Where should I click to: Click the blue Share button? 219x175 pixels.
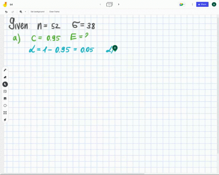(x=202, y=5)
